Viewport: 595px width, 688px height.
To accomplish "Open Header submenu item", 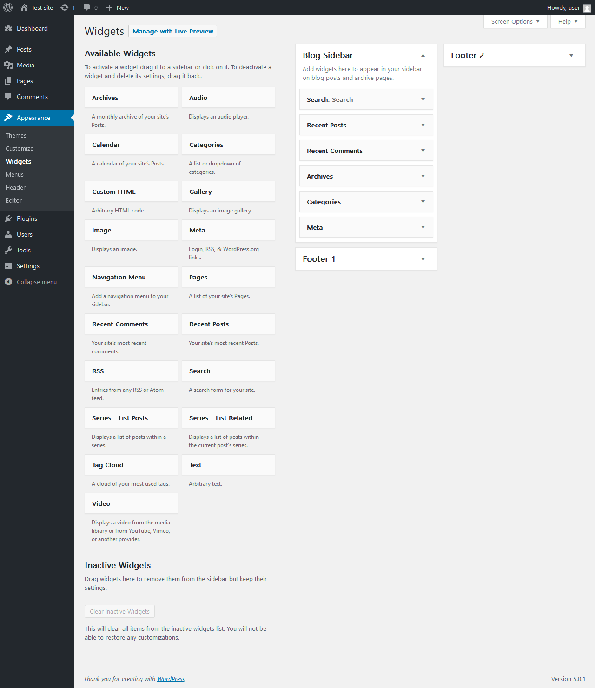I will 15,187.
